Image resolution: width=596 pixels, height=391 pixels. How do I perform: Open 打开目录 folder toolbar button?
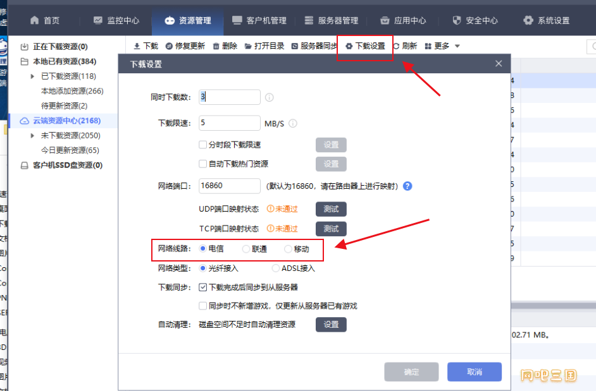point(248,46)
